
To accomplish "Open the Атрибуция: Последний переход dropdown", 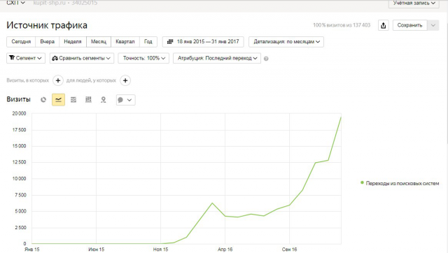I will pos(217,58).
